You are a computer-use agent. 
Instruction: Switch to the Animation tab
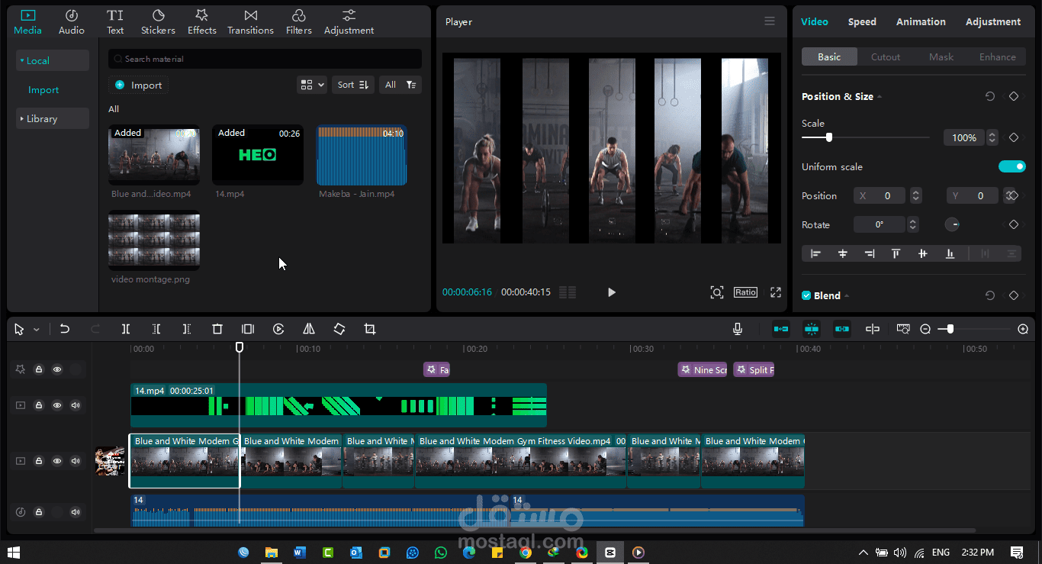click(x=921, y=21)
